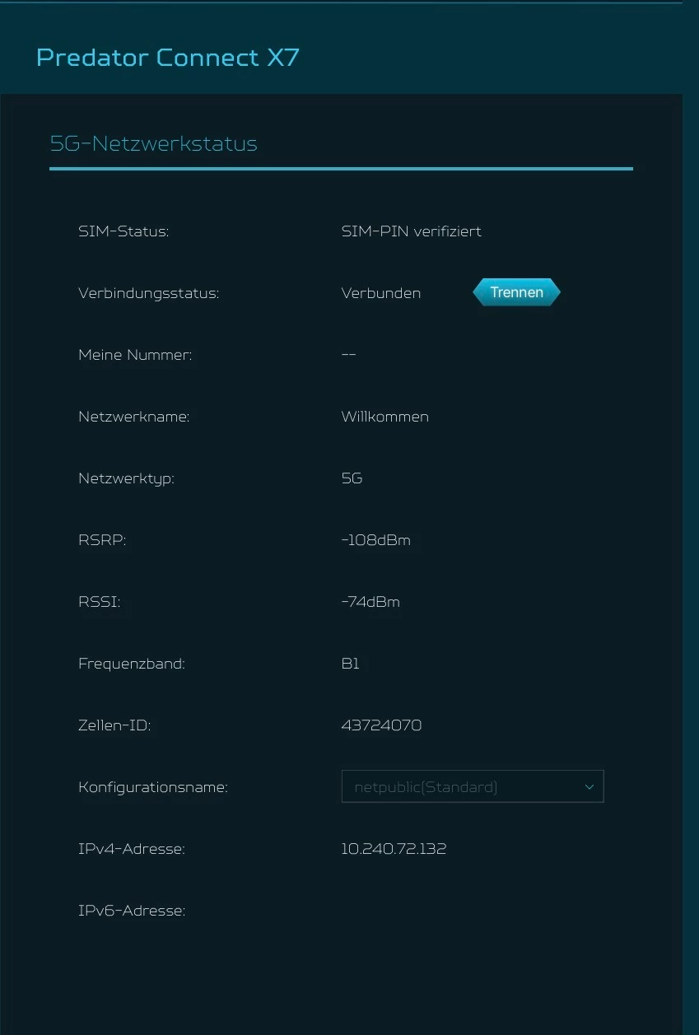Click the IPv6-Adresse label
The image size is (699, 1035).
click(x=132, y=911)
